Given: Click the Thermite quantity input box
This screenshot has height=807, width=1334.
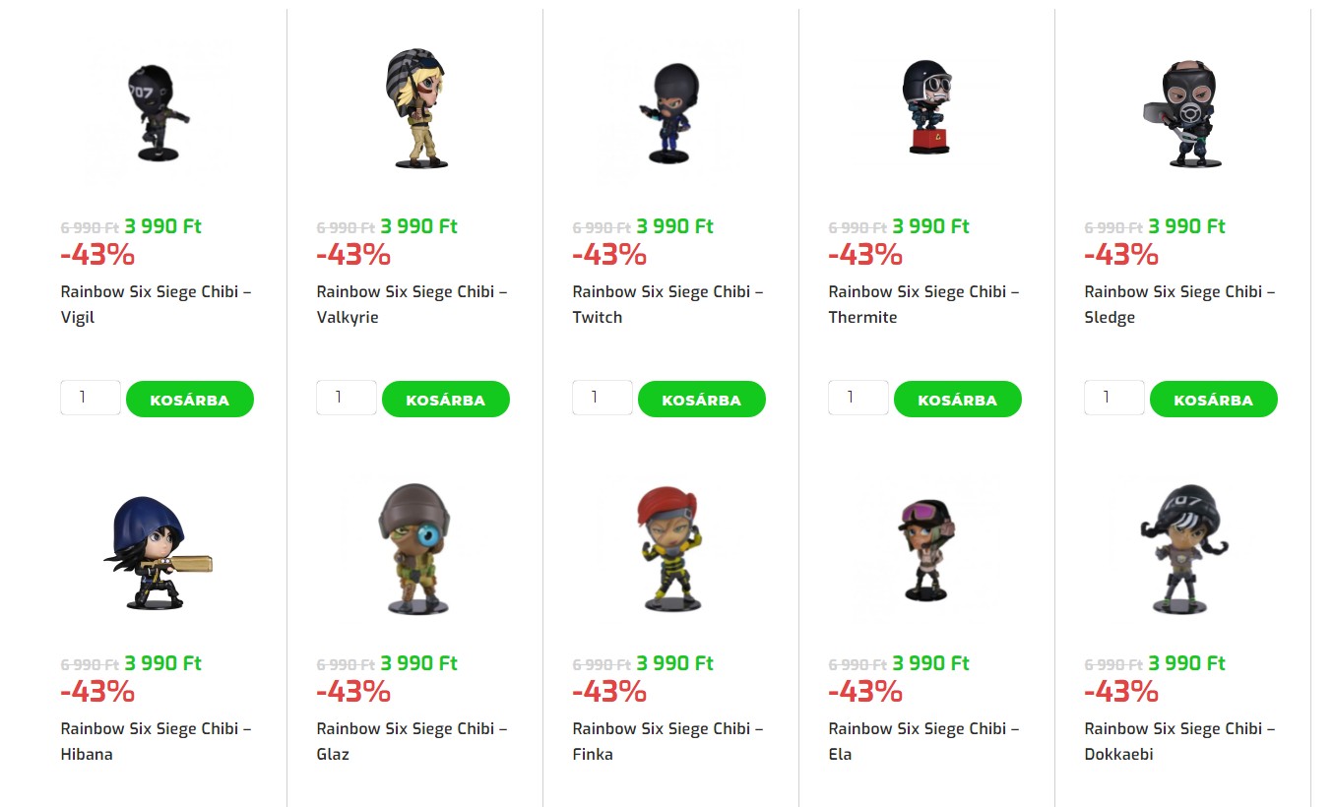Looking at the screenshot, I should coord(858,398).
